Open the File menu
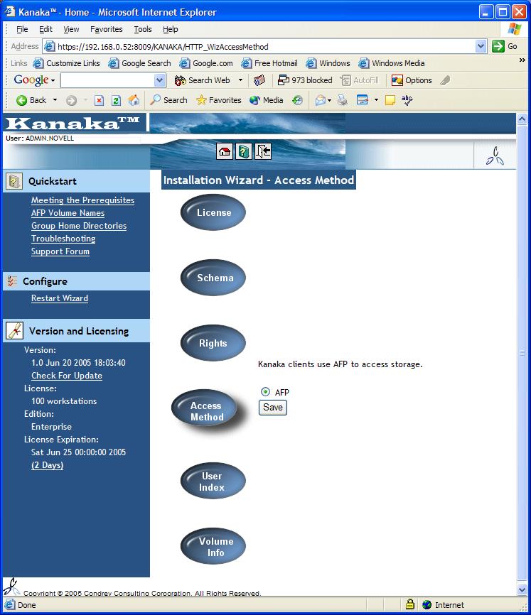Screen dimensions: 531x615 [x=22, y=29]
